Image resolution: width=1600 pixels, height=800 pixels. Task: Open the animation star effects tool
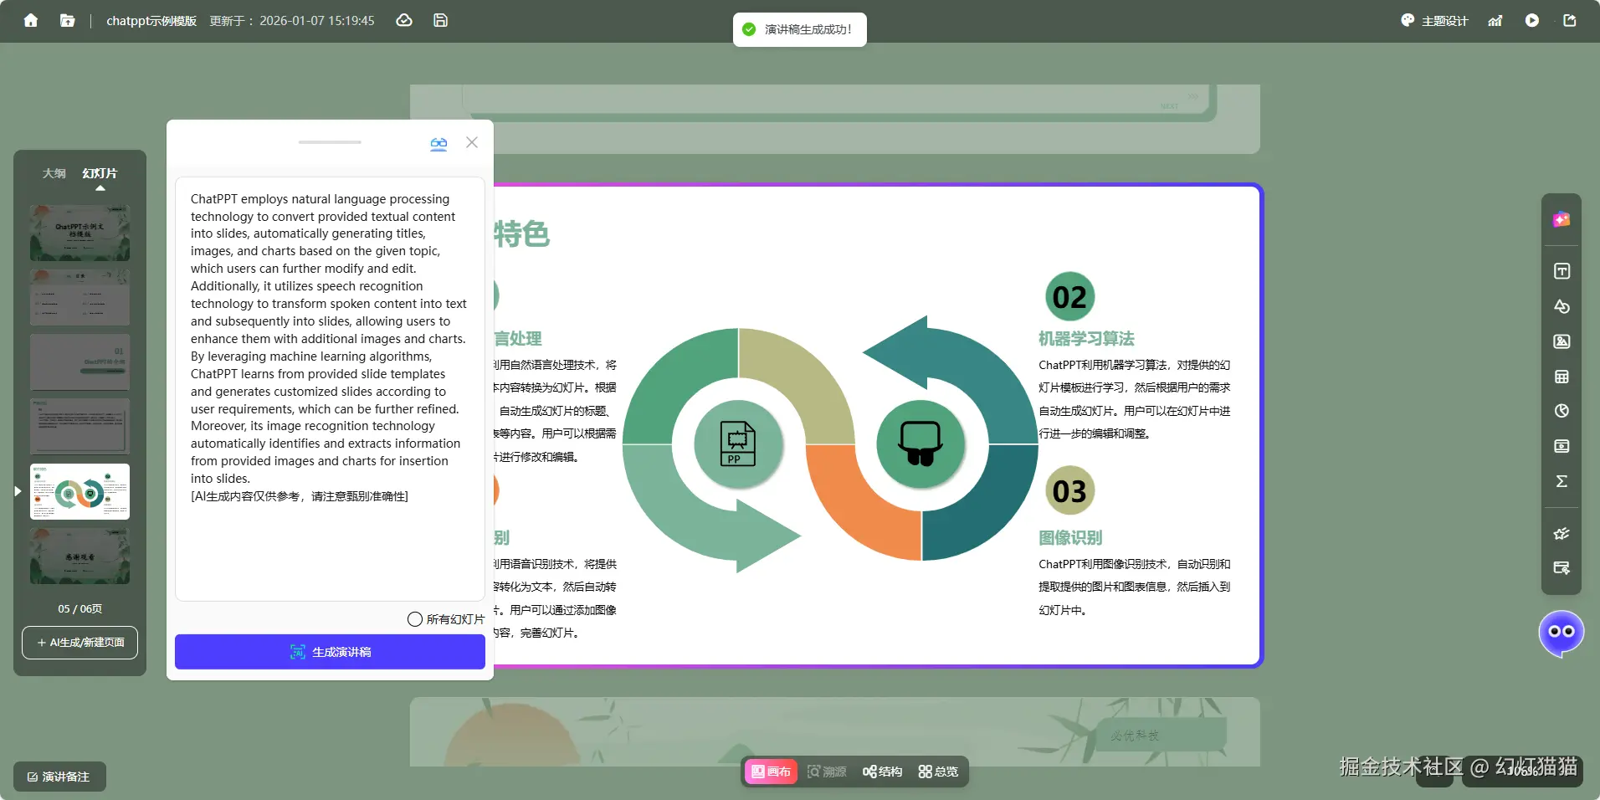(1562, 533)
